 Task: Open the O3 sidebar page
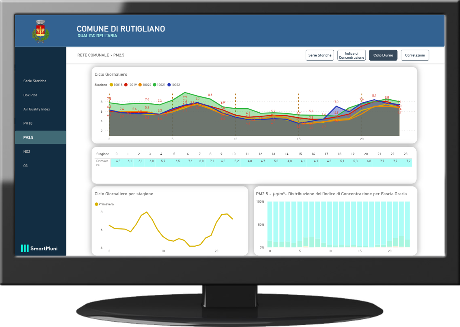(25, 166)
